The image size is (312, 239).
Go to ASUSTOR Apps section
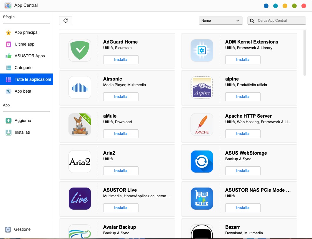[26, 56]
